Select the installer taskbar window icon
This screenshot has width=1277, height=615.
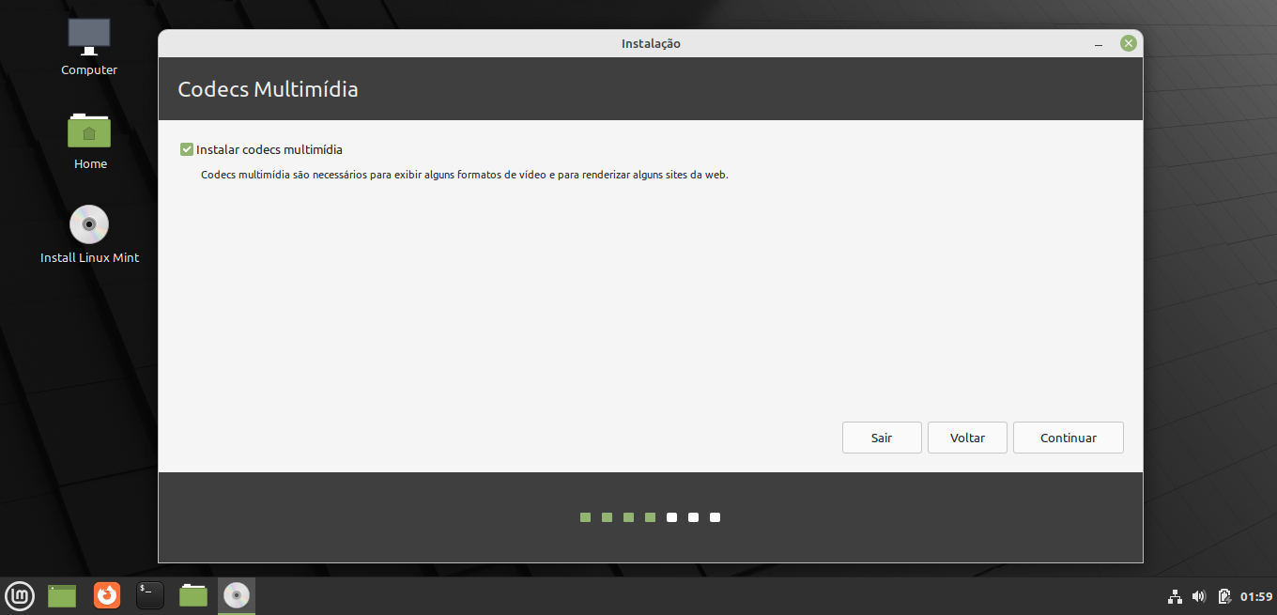(x=237, y=595)
